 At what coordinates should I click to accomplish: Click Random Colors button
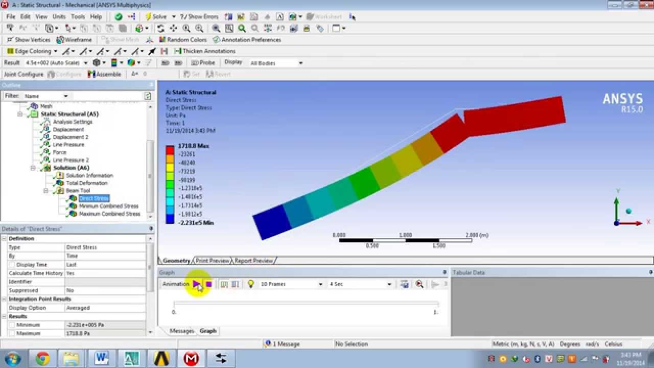[x=182, y=40]
